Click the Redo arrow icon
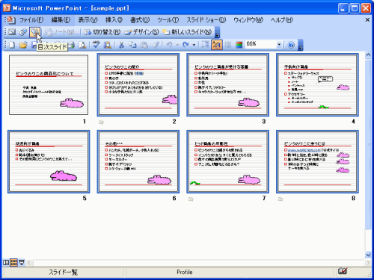This screenshot has height=280, width=374. [x=186, y=45]
